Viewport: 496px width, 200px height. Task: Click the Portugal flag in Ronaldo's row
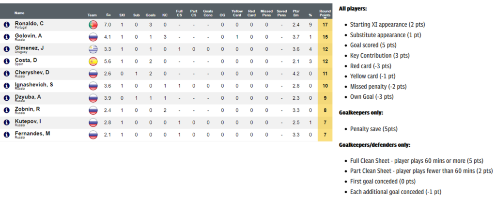click(x=93, y=25)
